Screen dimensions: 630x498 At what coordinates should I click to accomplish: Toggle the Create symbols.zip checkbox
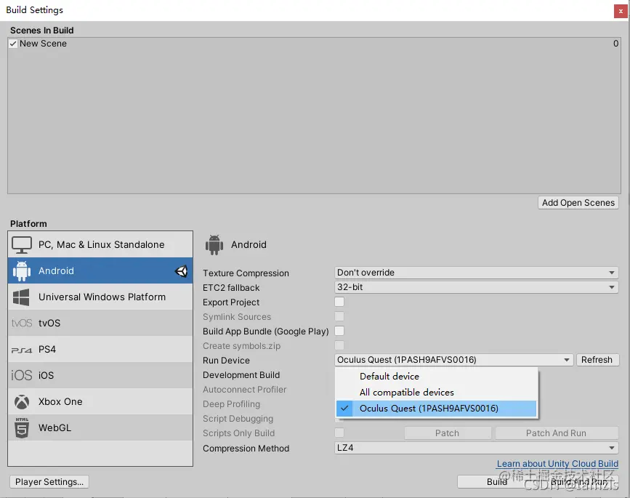point(339,345)
